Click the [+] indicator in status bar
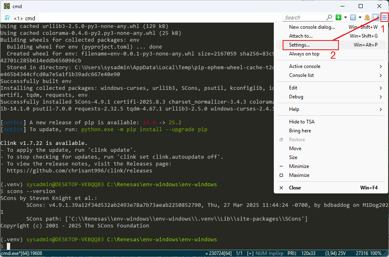389x257 pixels. (251, 253)
